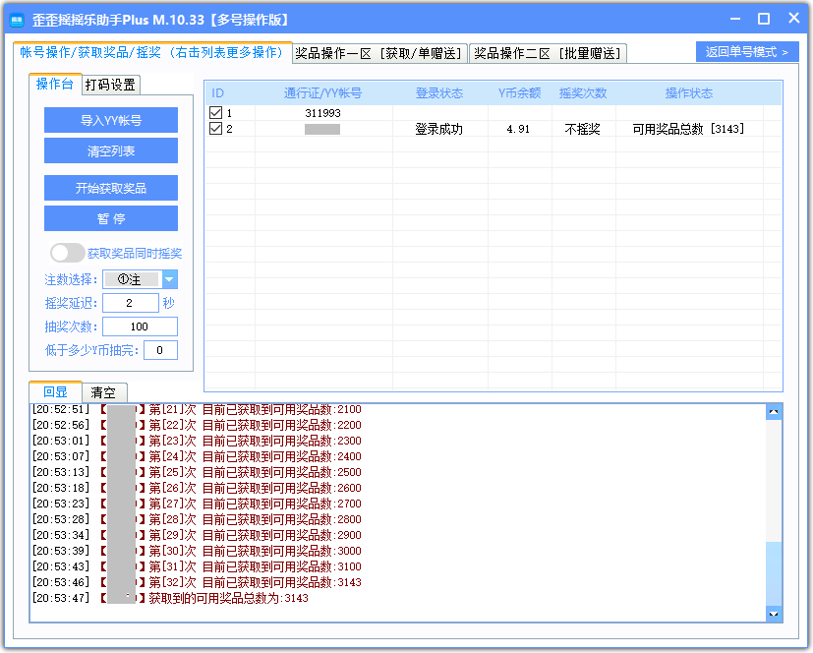This screenshot has height=653, width=813.
Task: Click the log scrollbar thumb
Action: point(774,573)
